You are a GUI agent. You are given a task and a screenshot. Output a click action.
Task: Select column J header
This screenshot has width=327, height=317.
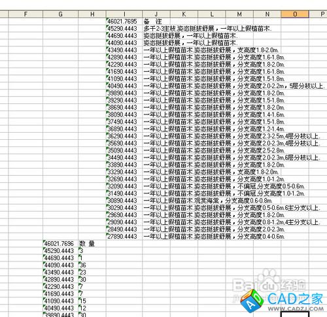click(x=156, y=14)
